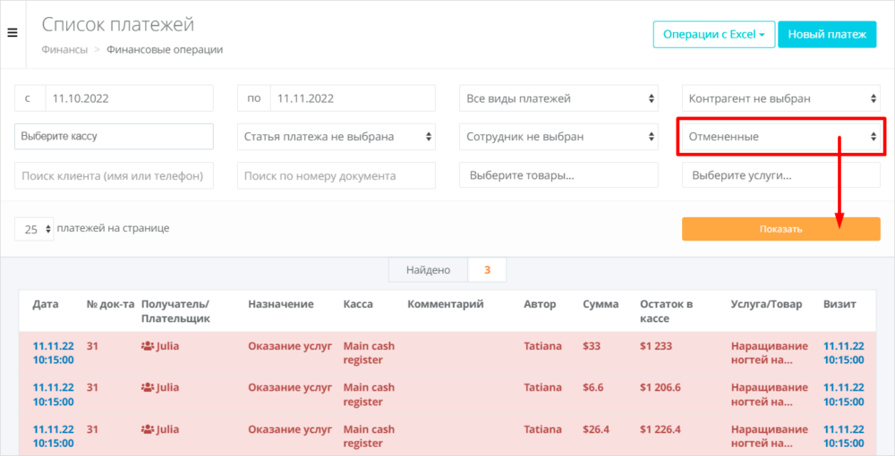Click the client search field
895x456 pixels.
coord(115,175)
